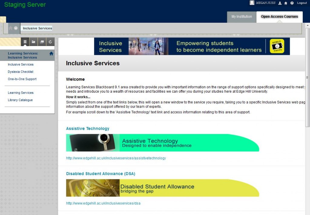
Task: Open Learning Services: Inclusive Services course title
Action: pyautogui.click(x=23, y=55)
